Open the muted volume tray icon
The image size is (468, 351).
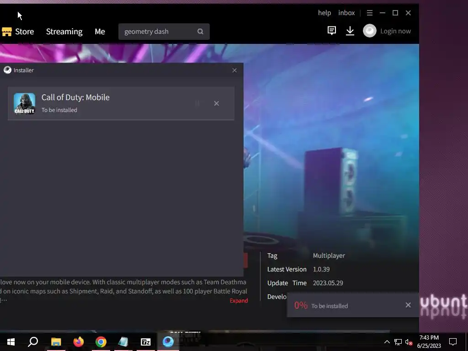[409, 342]
